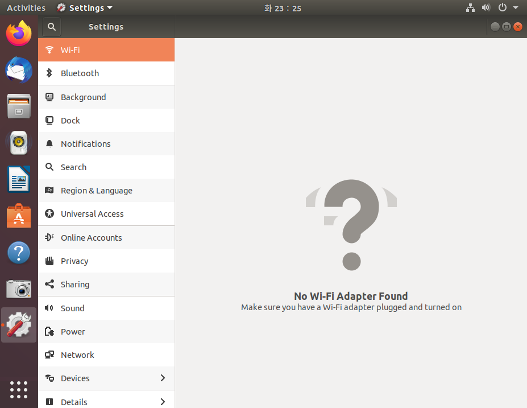Click the Details info icon
Screen dimensions: 527x408
(49, 402)
